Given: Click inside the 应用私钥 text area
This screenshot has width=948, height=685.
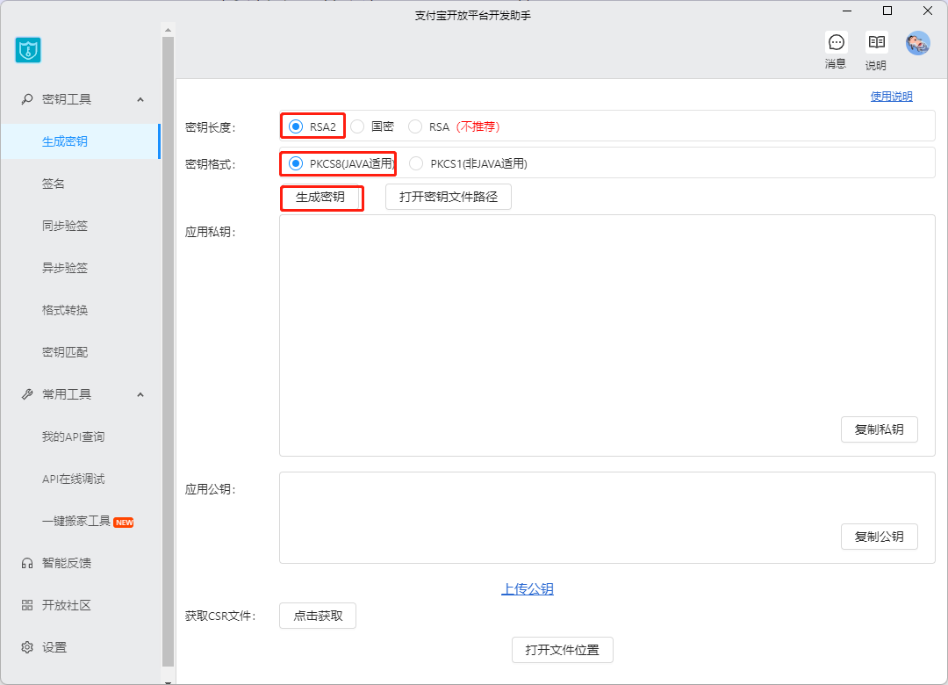Looking at the screenshot, I should coord(607,335).
